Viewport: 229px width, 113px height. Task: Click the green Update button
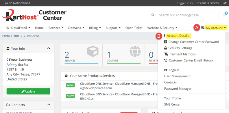[x=28, y=91]
